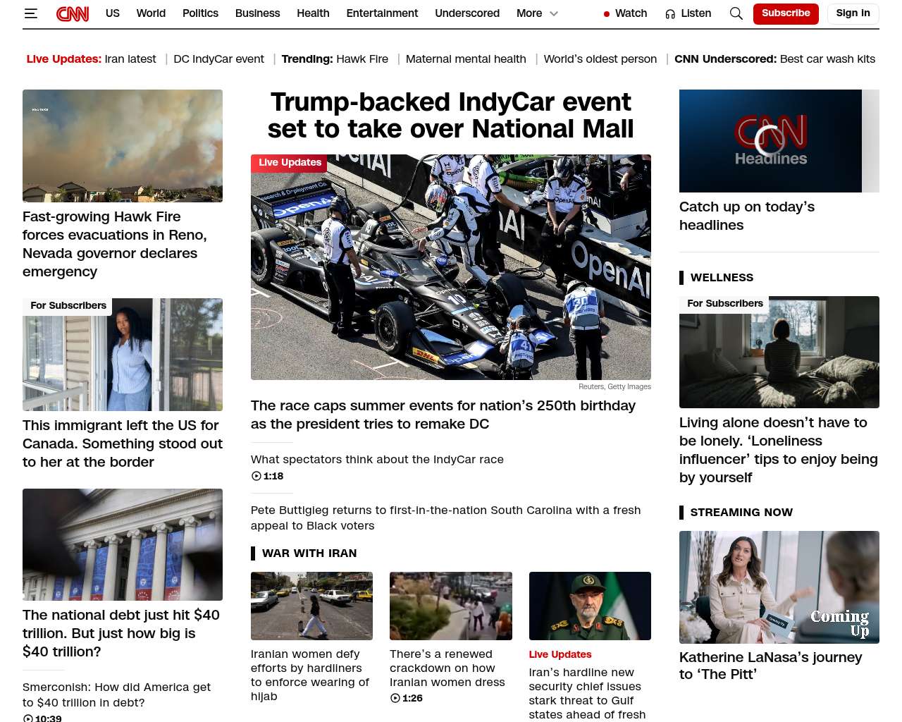Image resolution: width=902 pixels, height=722 pixels.
Task: Click the clock icon beside 1:26
Action: (395, 698)
